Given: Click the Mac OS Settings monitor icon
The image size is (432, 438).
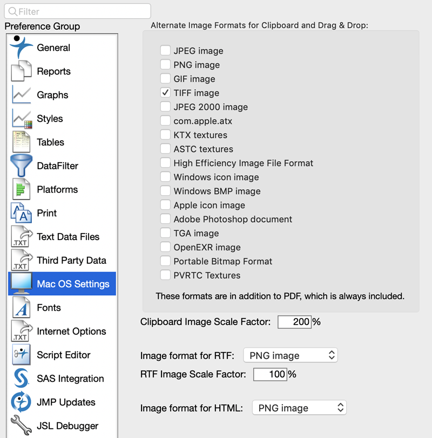Looking at the screenshot, I should [x=21, y=283].
